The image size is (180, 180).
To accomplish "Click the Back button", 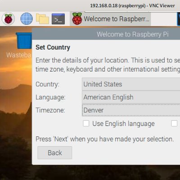I will click(55, 153).
